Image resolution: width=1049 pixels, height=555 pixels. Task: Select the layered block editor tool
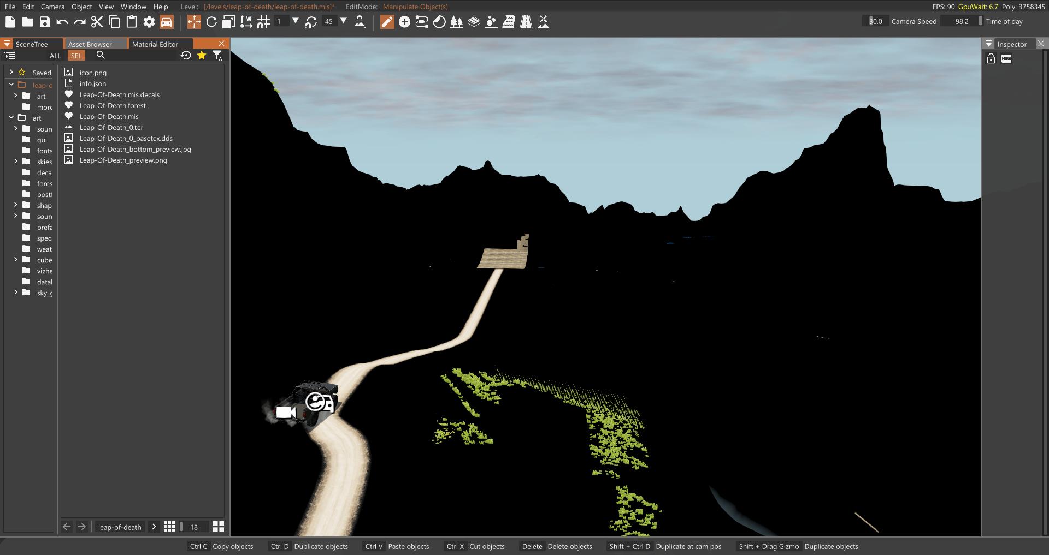click(474, 22)
